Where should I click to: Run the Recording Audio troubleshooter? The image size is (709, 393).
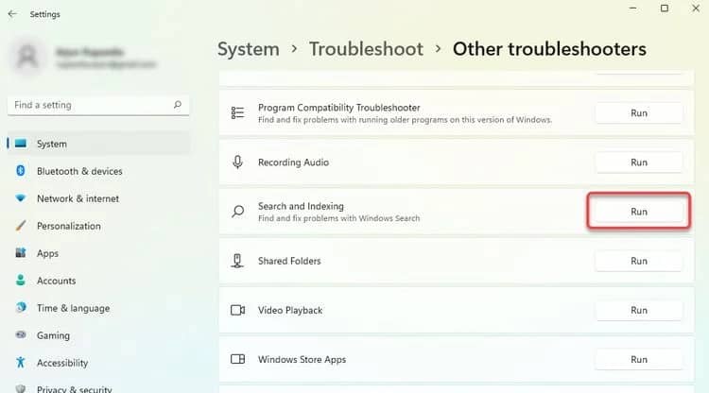[639, 162]
